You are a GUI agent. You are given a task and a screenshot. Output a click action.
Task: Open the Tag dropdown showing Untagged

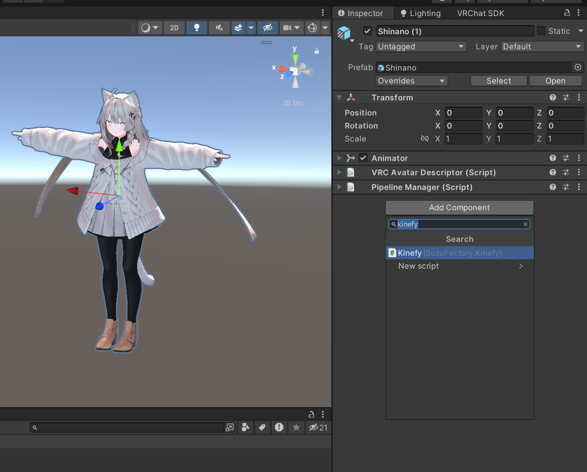pyautogui.click(x=421, y=47)
